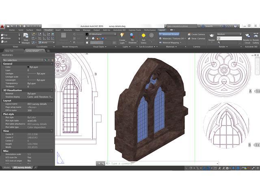The height and width of the screenshot is (195, 260).
Task: Open the Medium render preset dropdown
Action: point(229,34)
